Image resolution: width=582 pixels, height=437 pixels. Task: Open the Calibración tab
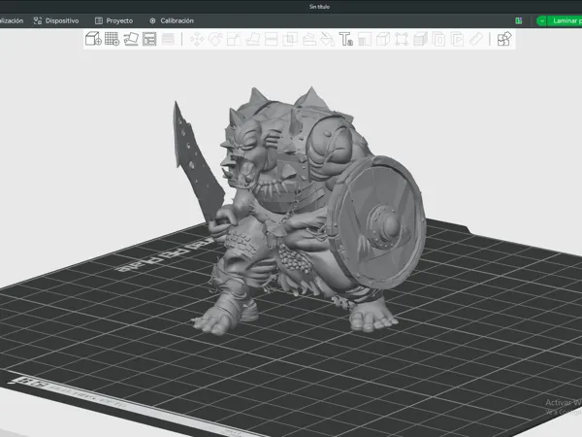[172, 20]
